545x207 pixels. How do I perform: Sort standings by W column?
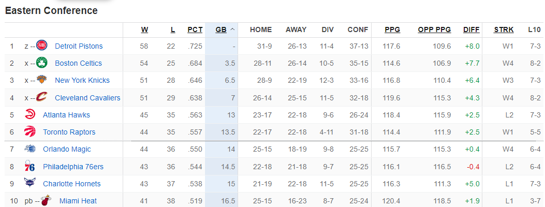144,29
